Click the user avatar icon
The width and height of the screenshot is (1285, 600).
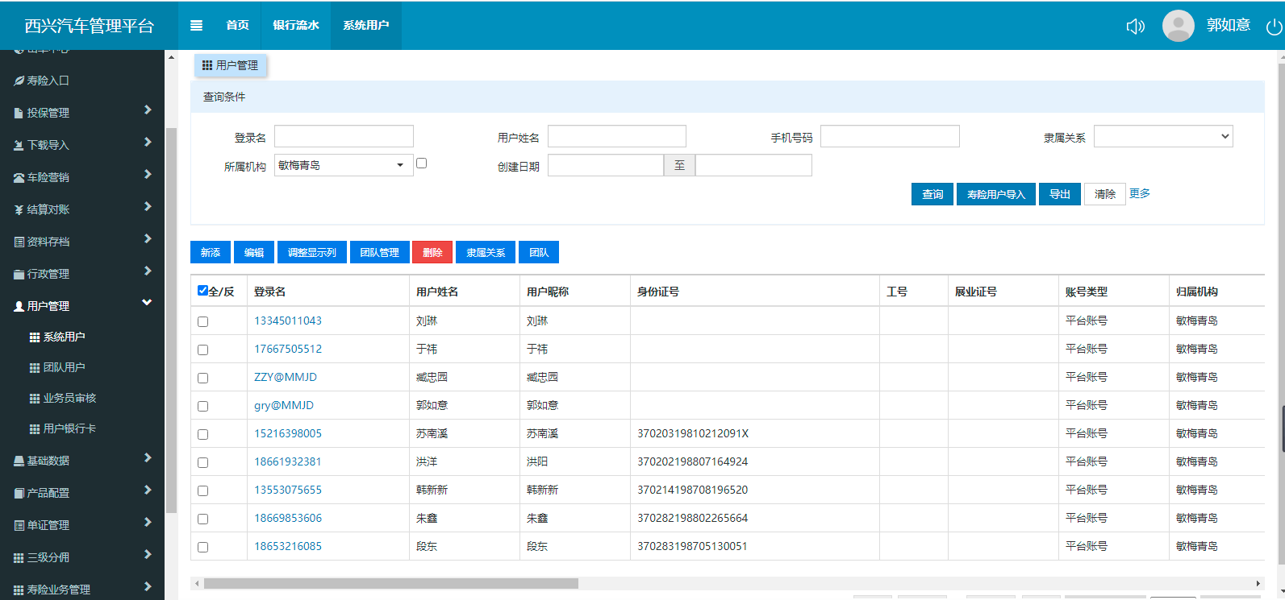pos(1178,26)
